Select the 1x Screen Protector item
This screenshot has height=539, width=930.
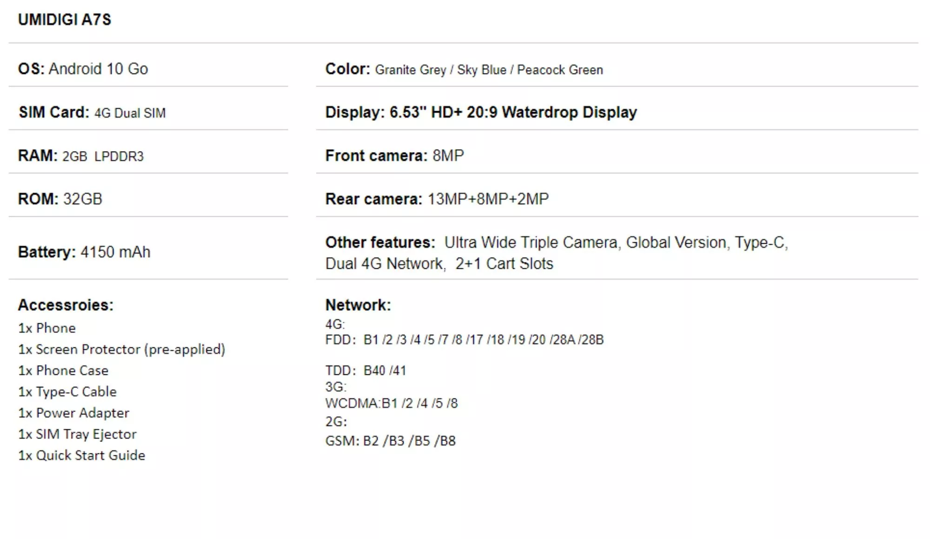point(122,349)
